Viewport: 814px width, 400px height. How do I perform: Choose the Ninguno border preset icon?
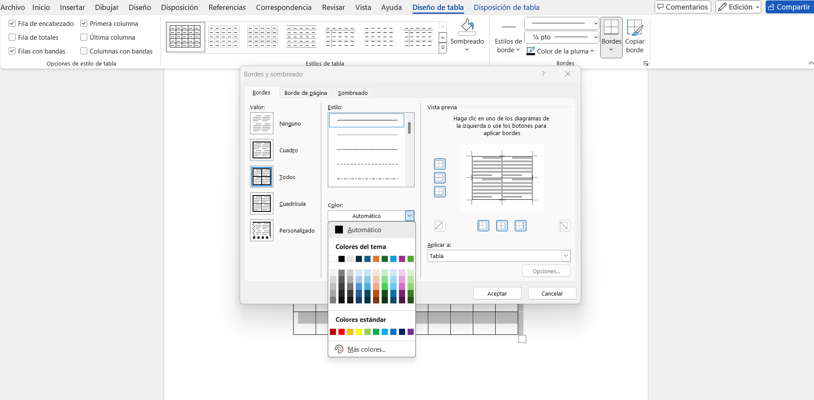click(261, 123)
